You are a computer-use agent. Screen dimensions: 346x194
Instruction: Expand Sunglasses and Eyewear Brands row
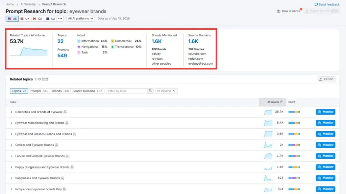click(x=11, y=179)
